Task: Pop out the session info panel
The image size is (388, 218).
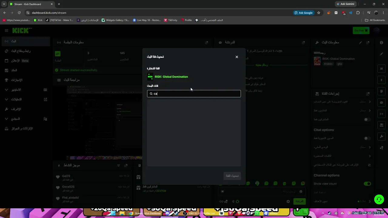Action: point(206,43)
